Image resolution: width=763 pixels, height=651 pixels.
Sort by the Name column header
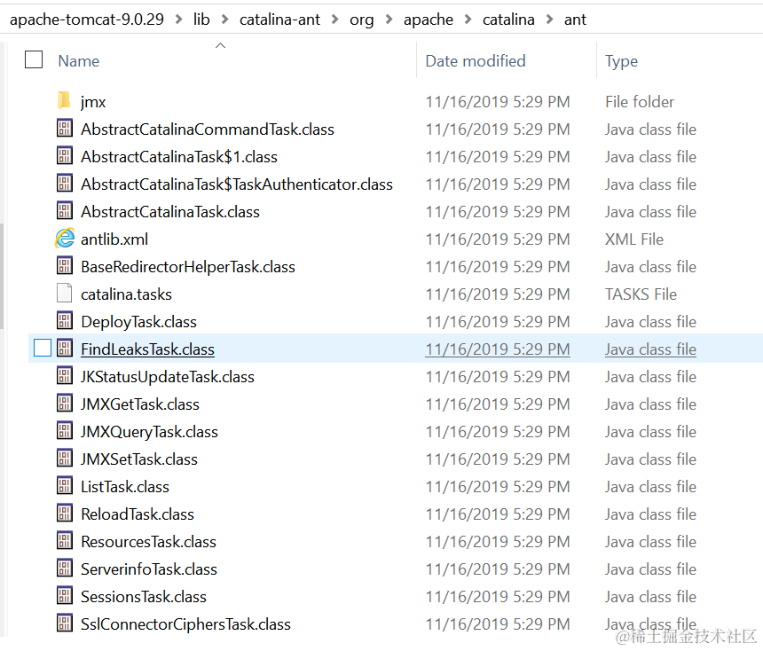79,61
